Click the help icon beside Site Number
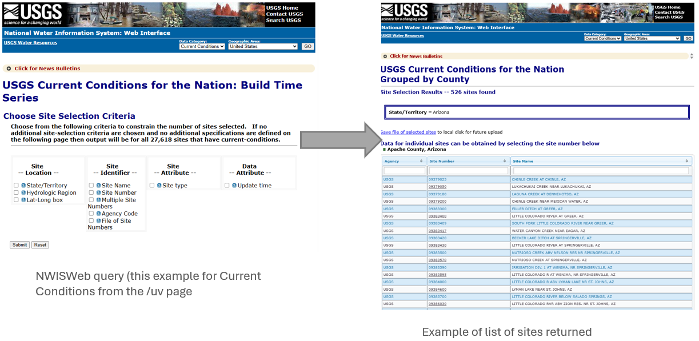Viewport: 699px width, 341px height. click(x=98, y=193)
